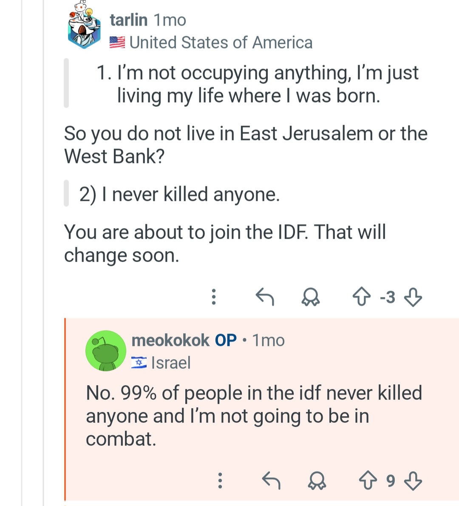
Task: Tap meokokok's green avatar
Action: [x=105, y=351]
